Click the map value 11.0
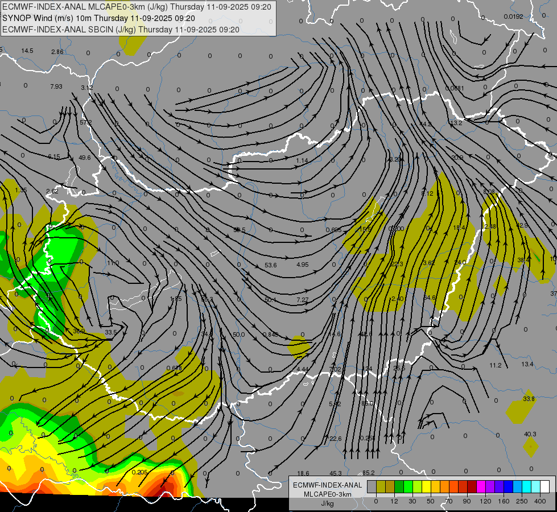557x512 pixels. (113, 263)
